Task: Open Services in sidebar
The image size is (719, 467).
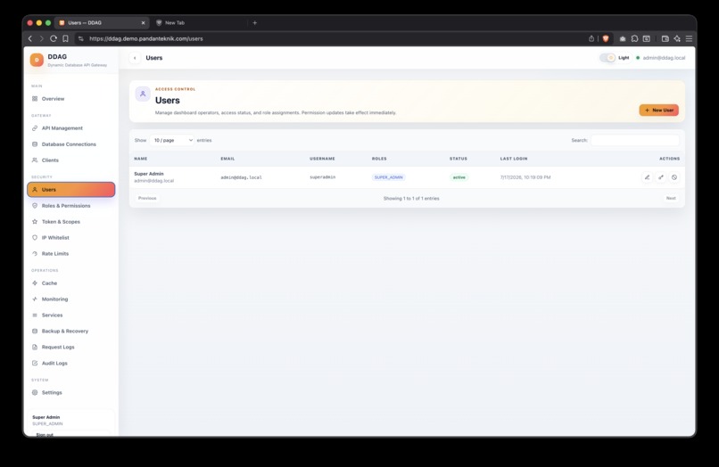Action: (71, 315)
